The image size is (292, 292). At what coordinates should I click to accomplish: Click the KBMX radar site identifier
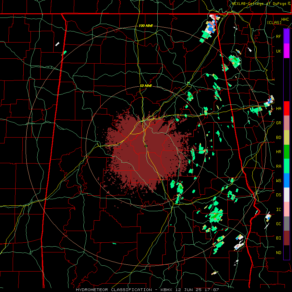point(166,290)
